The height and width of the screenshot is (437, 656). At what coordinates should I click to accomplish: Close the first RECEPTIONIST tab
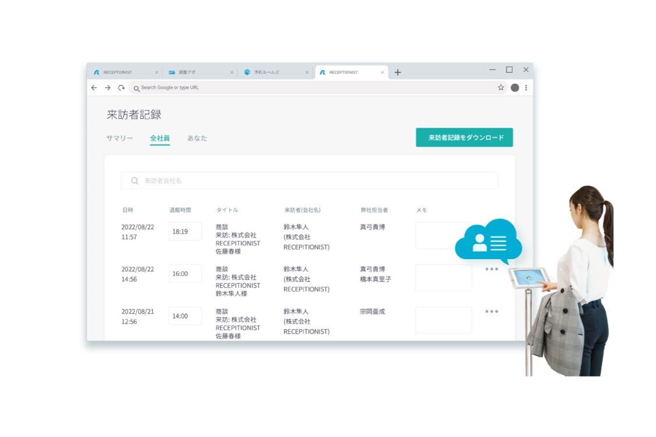click(x=157, y=72)
